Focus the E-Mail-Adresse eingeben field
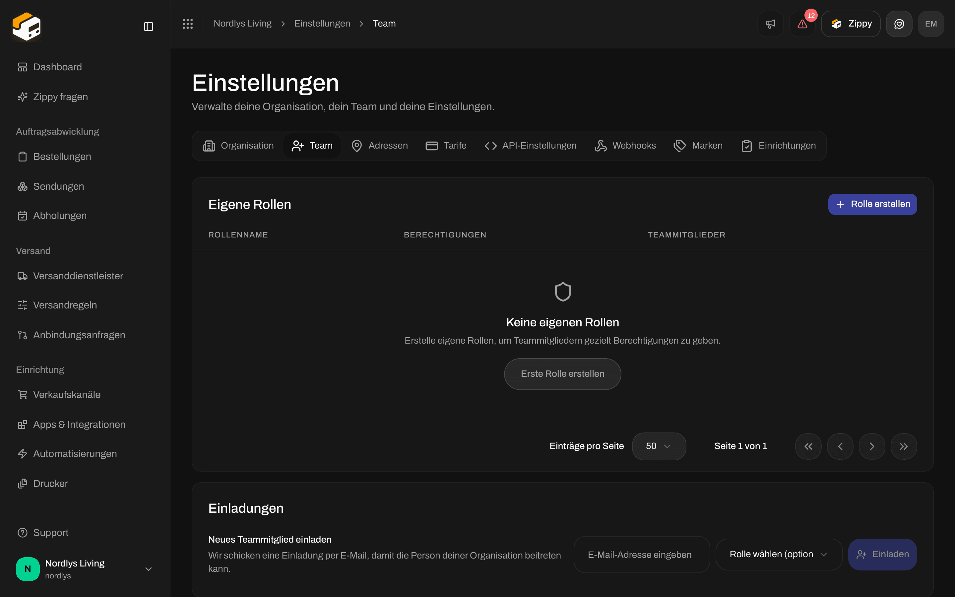 [x=642, y=554]
